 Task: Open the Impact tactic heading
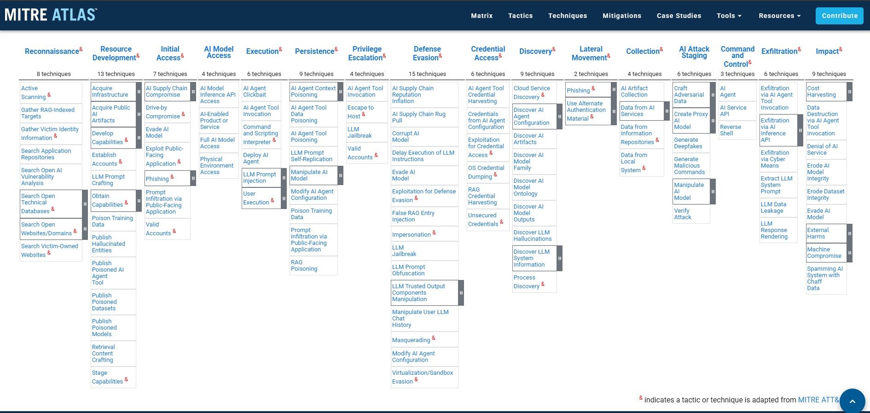click(828, 52)
